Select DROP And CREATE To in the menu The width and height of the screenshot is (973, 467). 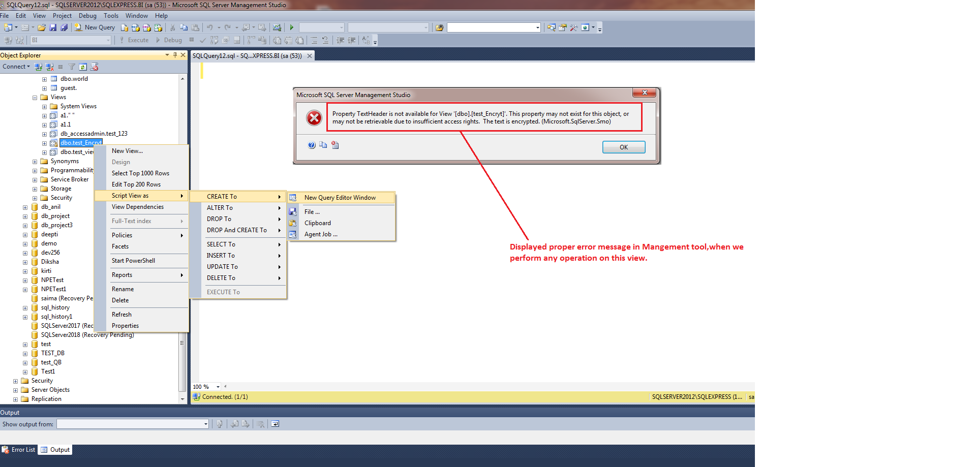(238, 230)
